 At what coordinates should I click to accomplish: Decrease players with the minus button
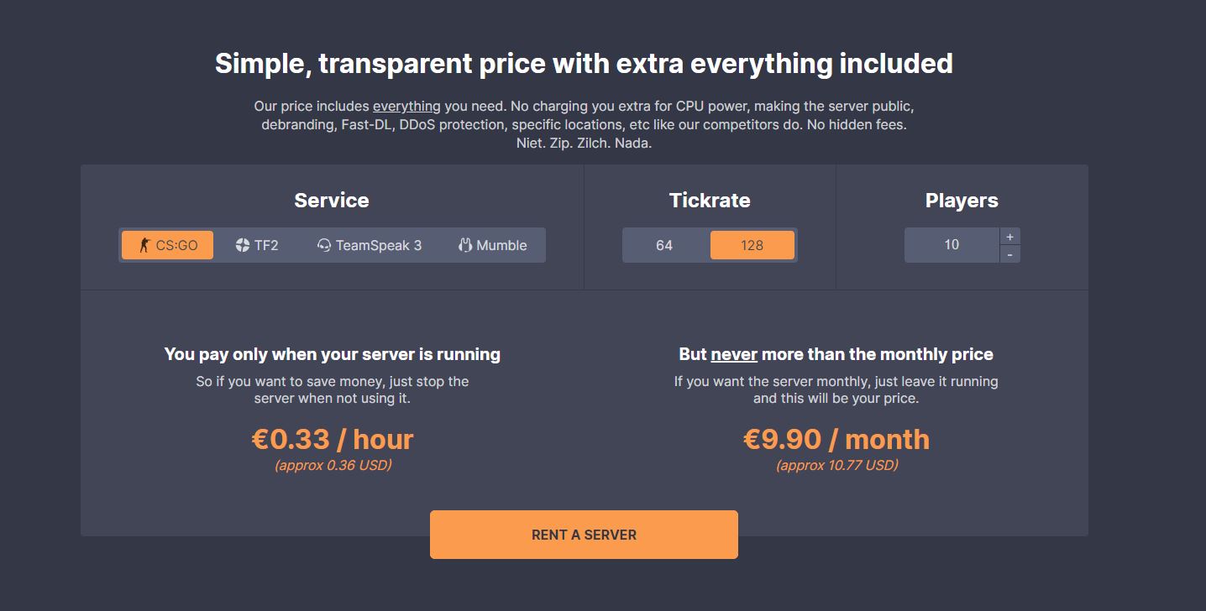pos(1009,254)
